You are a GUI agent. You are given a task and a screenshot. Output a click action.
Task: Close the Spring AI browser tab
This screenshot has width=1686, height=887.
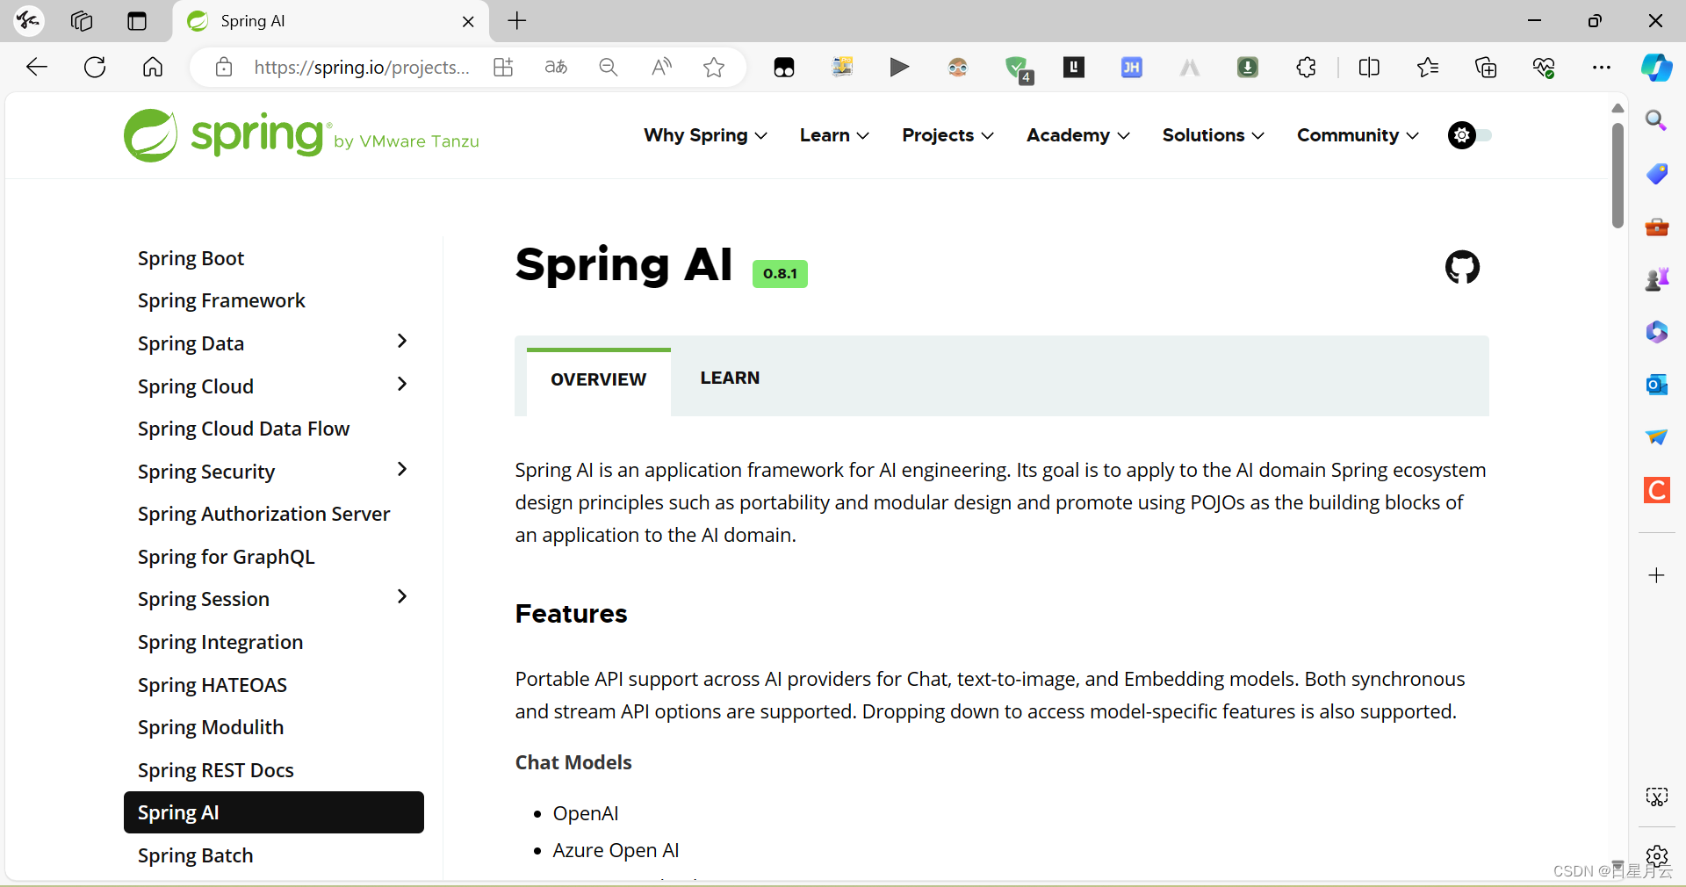click(x=468, y=22)
